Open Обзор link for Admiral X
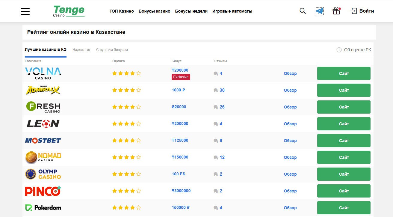Screen dimensions: 393x217 pyautogui.click(x=290, y=90)
